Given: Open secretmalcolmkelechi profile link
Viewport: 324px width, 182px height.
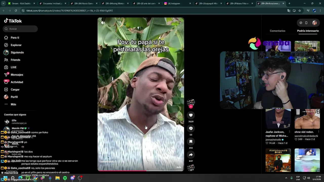Looking at the screenshot, I should point(306,136).
